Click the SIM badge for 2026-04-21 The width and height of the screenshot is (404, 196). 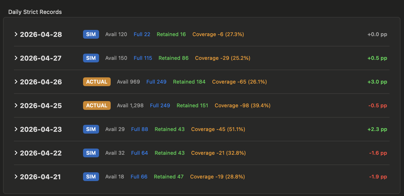click(91, 177)
